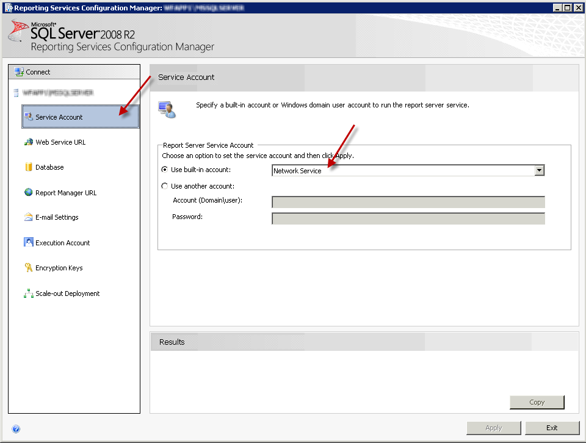Select Use built-in account radio button
Image resolution: width=586 pixels, height=443 pixels.
164,170
